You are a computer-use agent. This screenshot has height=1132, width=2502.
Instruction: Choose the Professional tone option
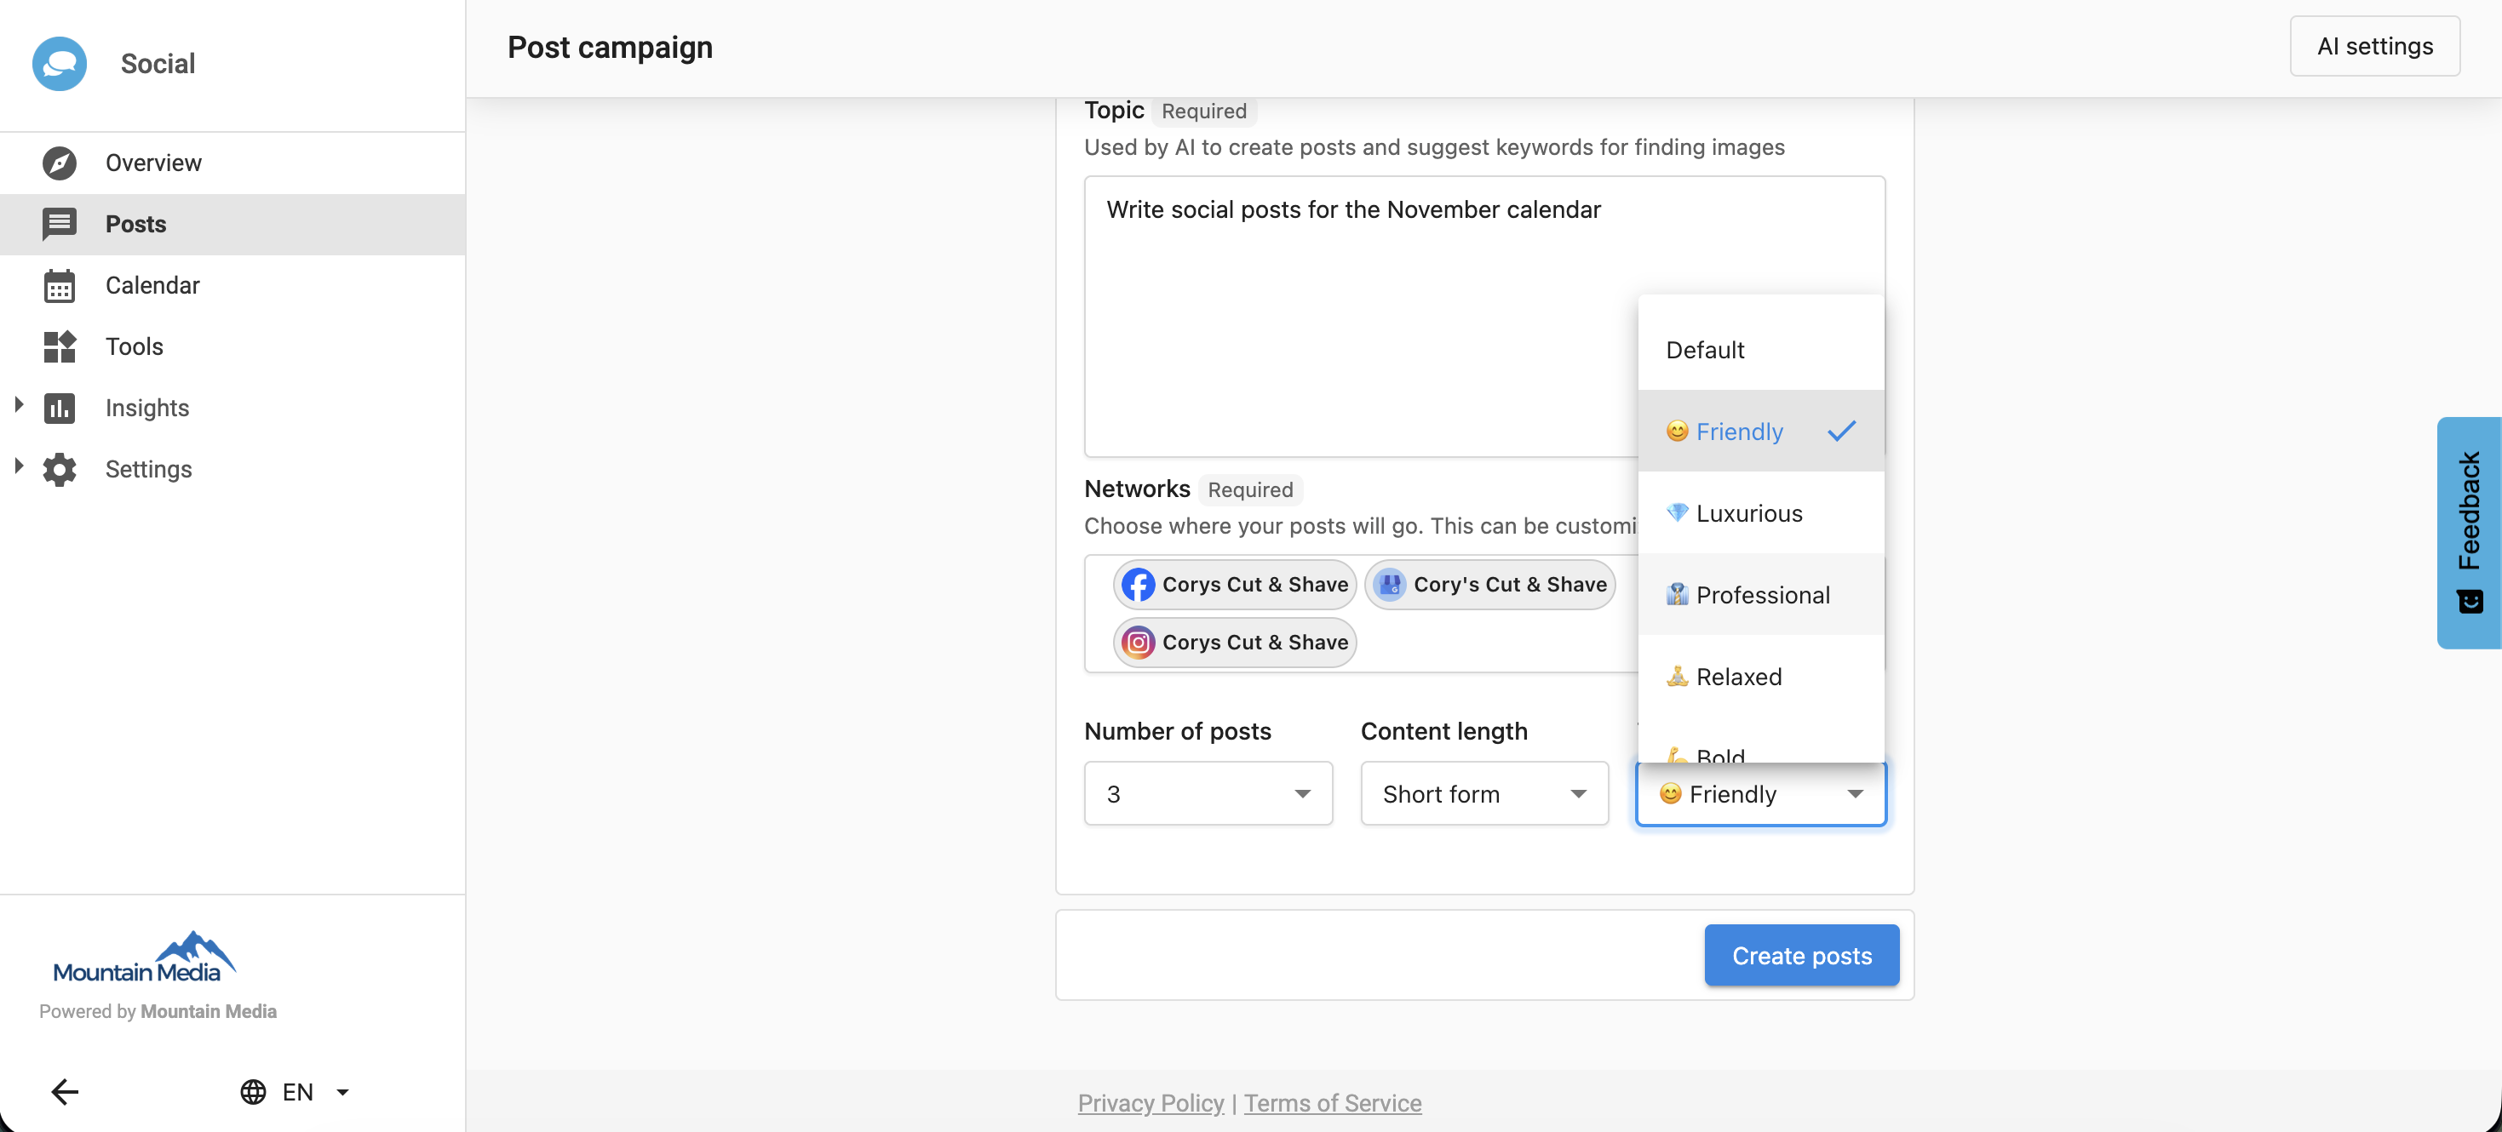coord(1760,594)
